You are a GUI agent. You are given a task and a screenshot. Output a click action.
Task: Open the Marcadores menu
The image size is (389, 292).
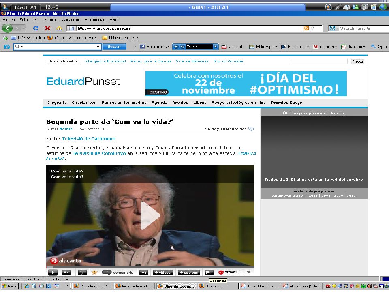(x=71, y=20)
